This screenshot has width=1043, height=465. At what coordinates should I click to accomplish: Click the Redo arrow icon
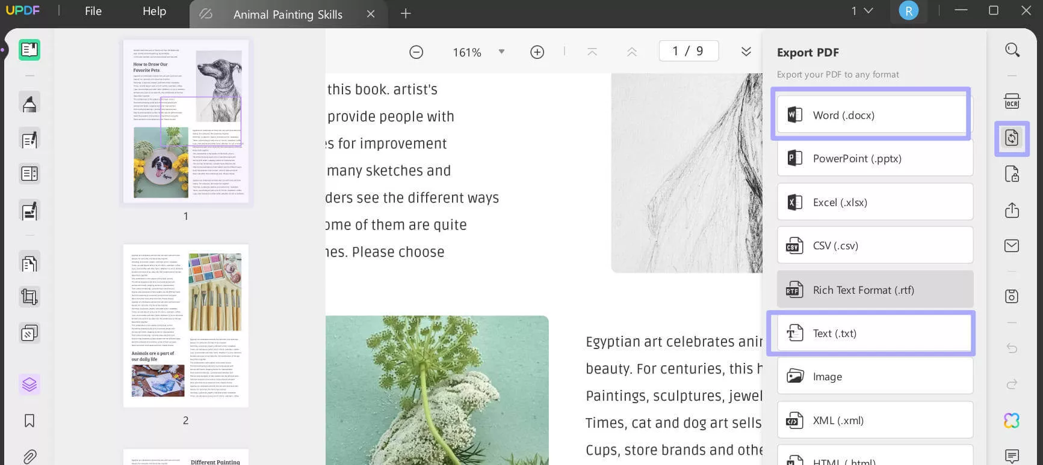[x=1012, y=384]
